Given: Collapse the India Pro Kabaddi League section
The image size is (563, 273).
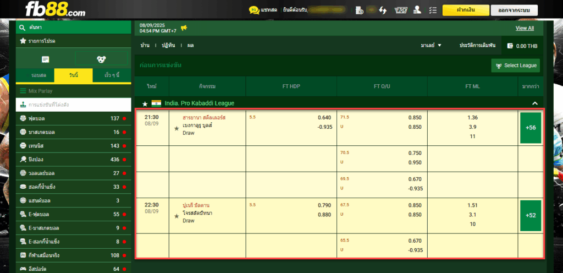Looking at the screenshot, I should pyautogui.click(x=534, y=103).
